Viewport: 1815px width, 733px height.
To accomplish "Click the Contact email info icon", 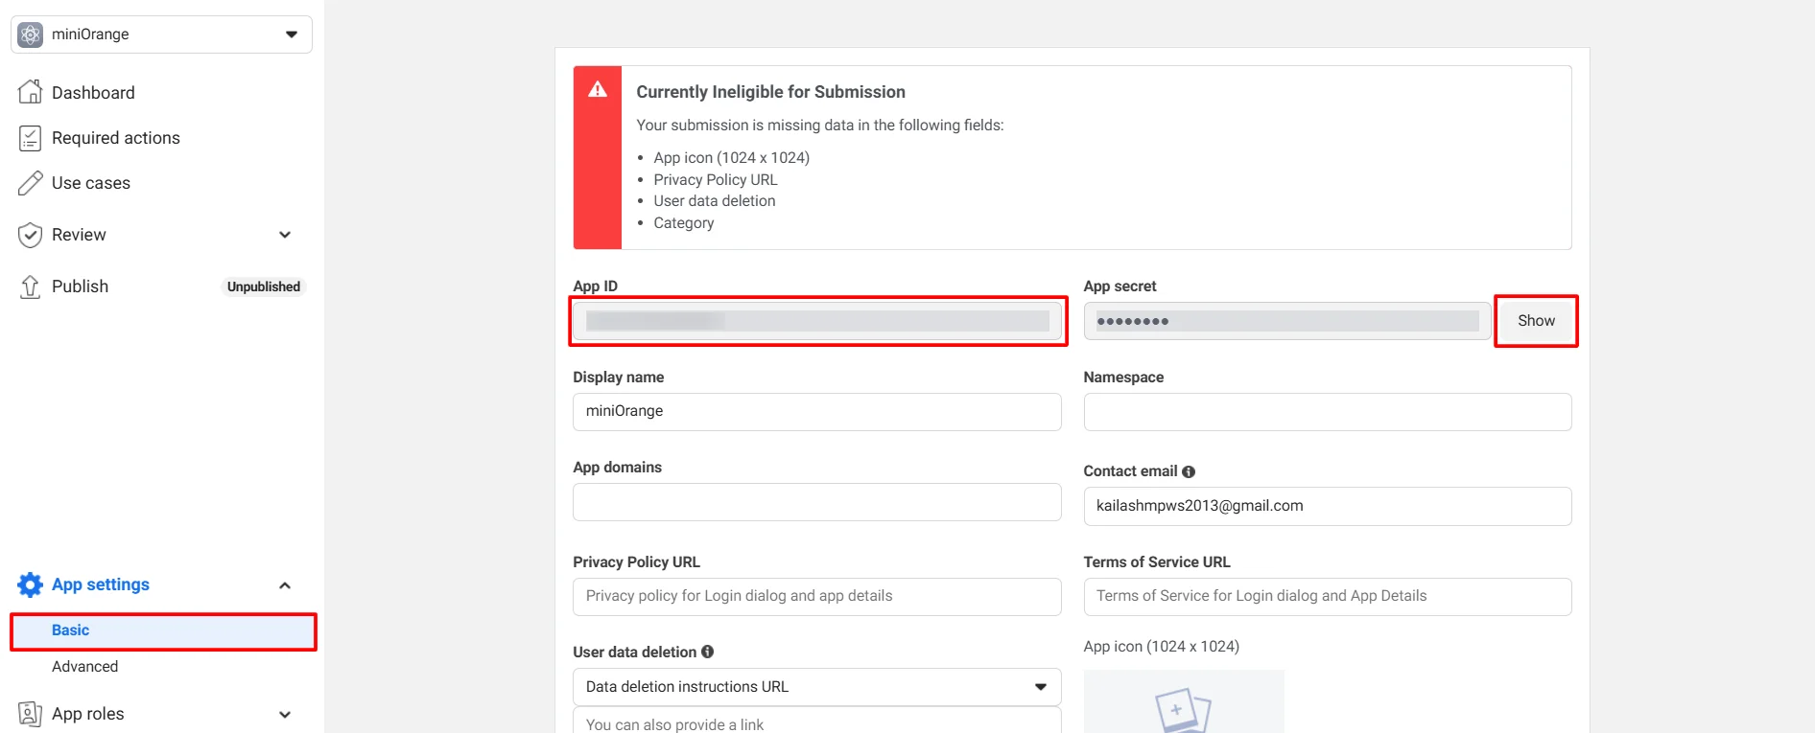I will 1189,471.
